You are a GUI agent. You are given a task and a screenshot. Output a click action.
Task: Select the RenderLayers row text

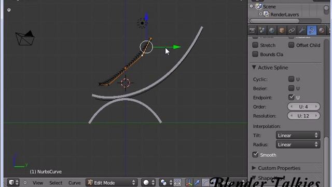[x=285, y=15]
